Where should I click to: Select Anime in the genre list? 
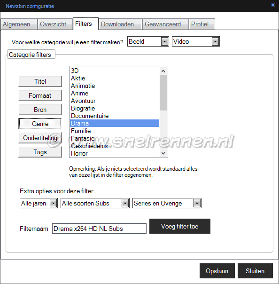pyautogui.click(x=115, y=93)
